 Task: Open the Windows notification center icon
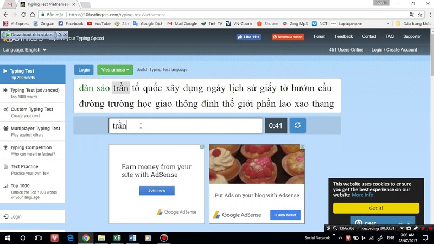[x=425, y=238]
